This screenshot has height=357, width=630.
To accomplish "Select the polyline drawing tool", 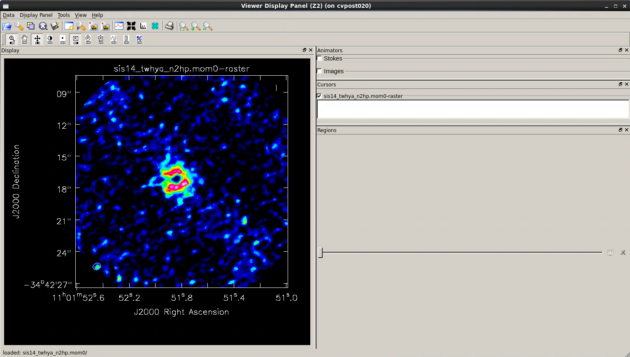I will click(x=114, y=39).
